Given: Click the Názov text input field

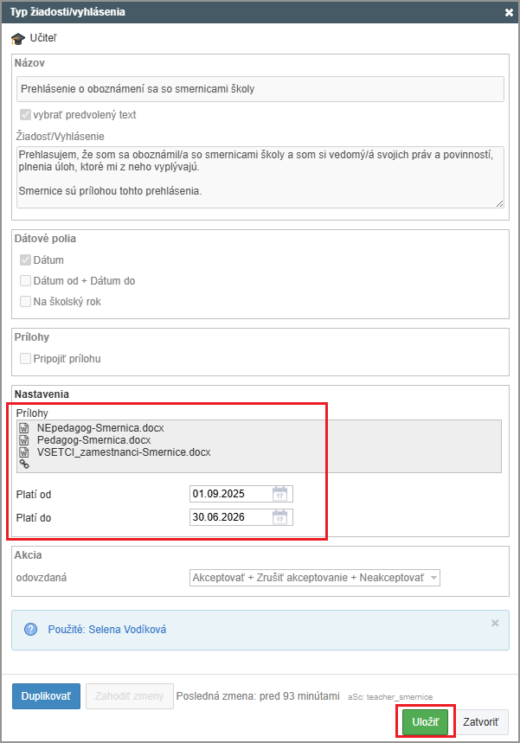Looking at the screenshot, I should [x=260, y=89].
